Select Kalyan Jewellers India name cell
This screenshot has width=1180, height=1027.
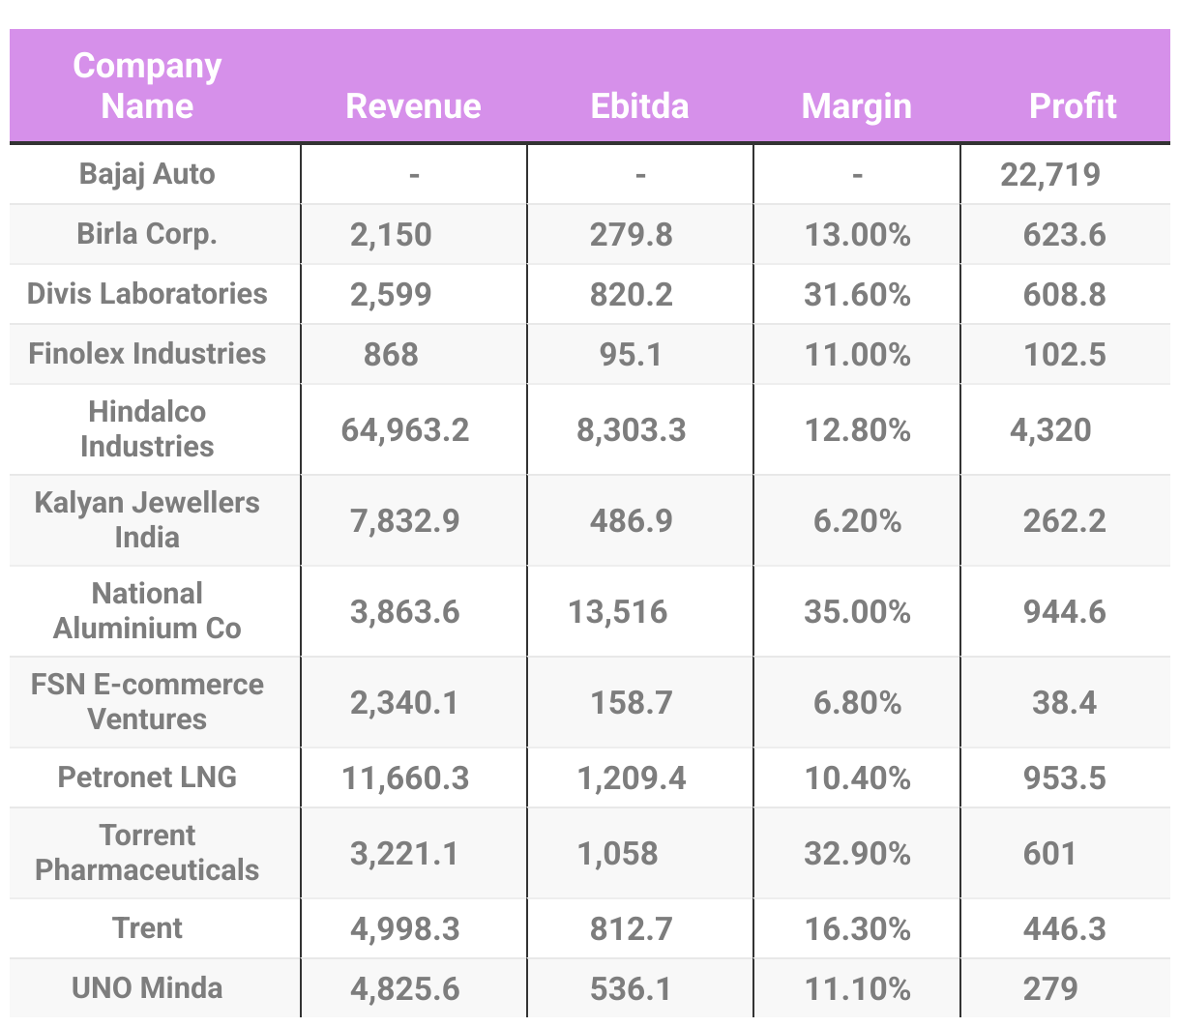pos(147,520)
